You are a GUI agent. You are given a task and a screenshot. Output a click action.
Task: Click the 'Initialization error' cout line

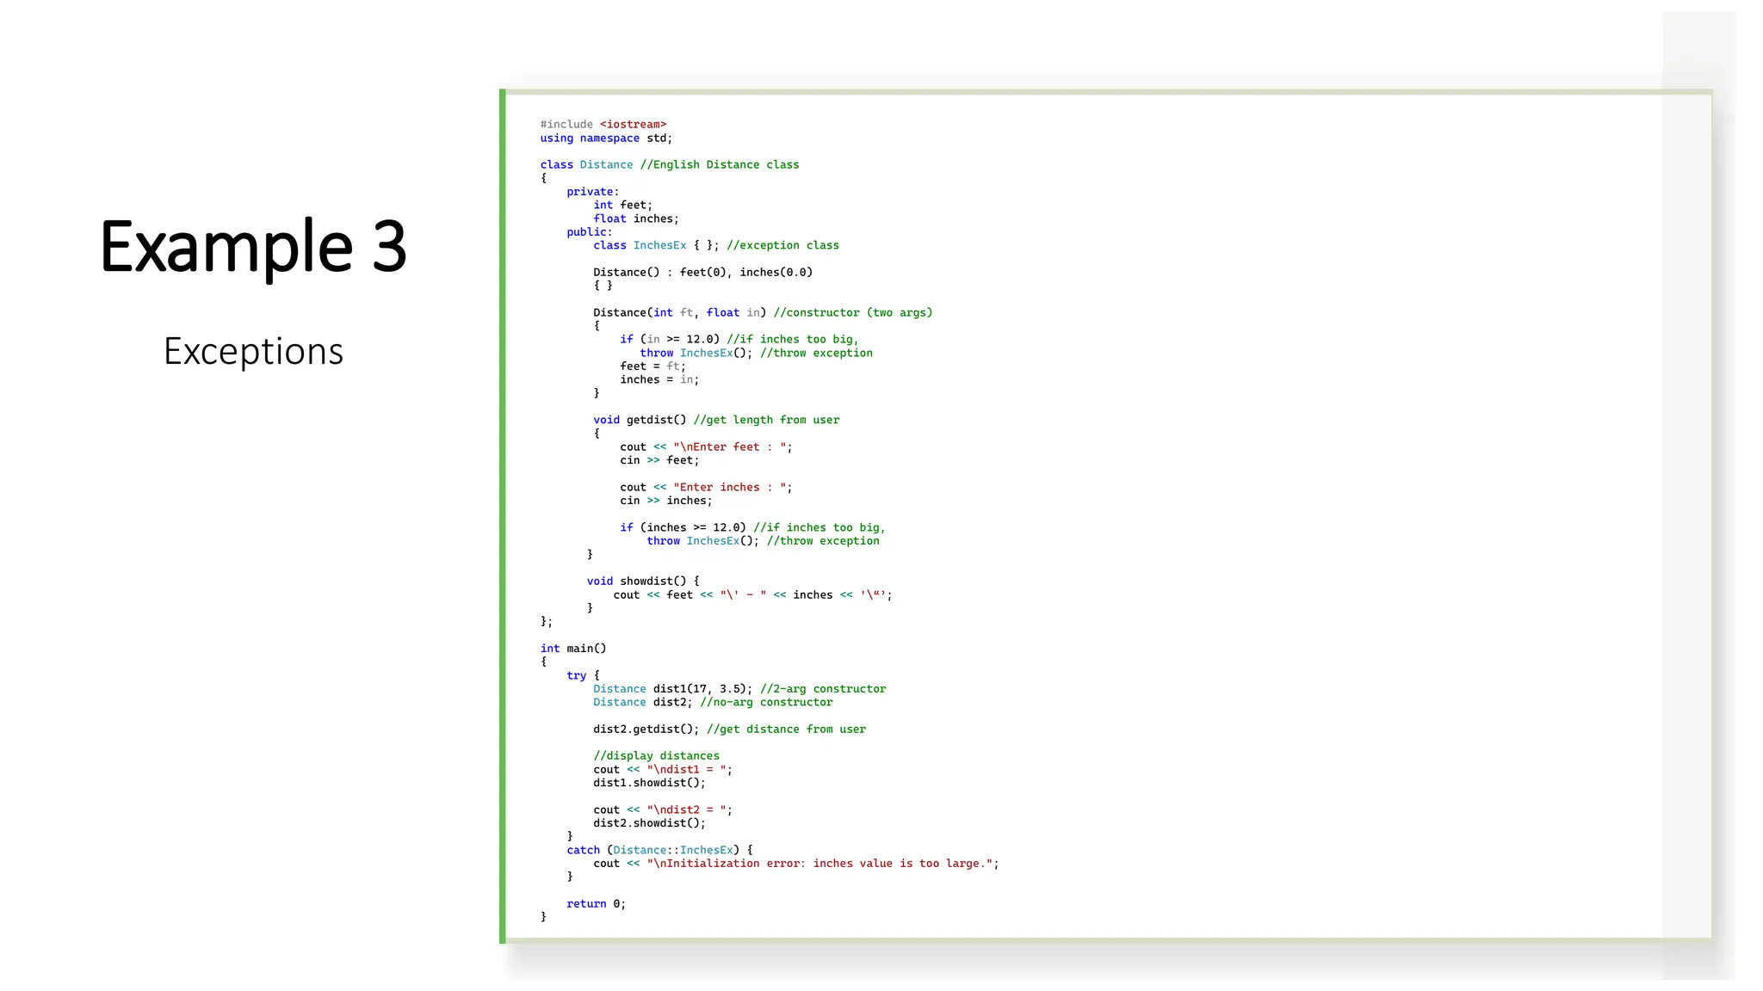coord(796,863)
